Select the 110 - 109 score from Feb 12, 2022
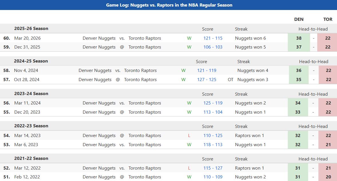The image size is (337, 181). pos(213,177)
